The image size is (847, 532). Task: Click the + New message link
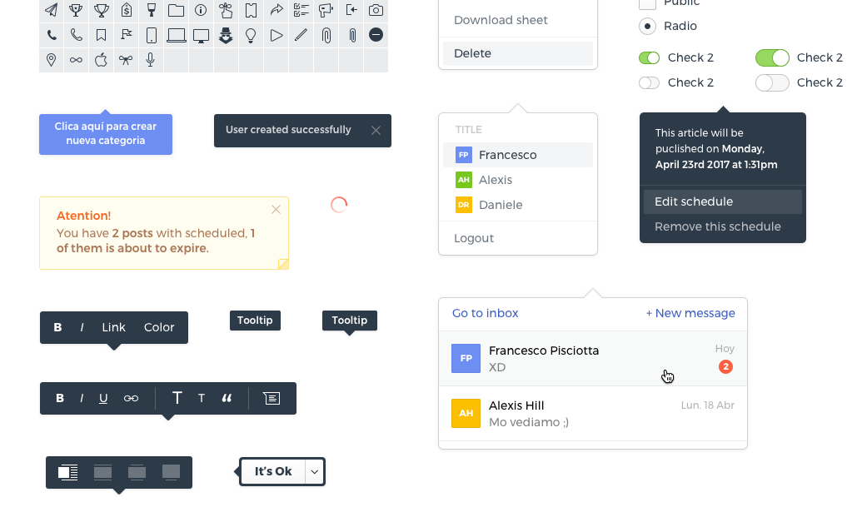click(690, 313)
